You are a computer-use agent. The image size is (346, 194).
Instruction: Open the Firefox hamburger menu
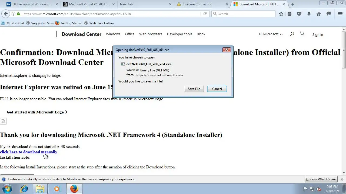click(340, 14)
